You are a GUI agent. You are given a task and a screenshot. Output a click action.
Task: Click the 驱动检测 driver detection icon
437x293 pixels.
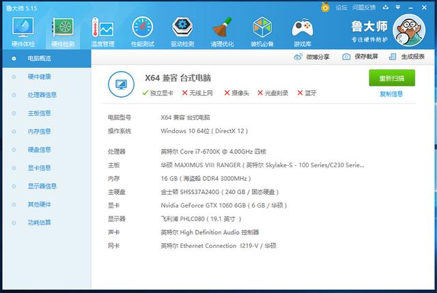point(182,30)
